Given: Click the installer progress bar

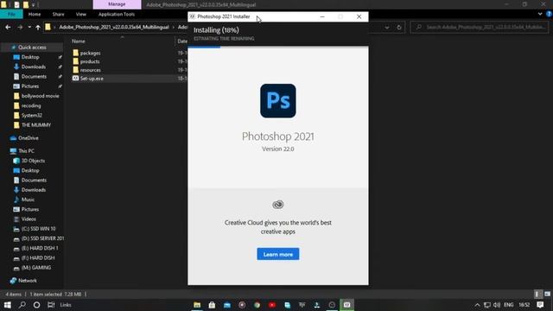Looking at the screenshot, I should click(x=278, y=47).
